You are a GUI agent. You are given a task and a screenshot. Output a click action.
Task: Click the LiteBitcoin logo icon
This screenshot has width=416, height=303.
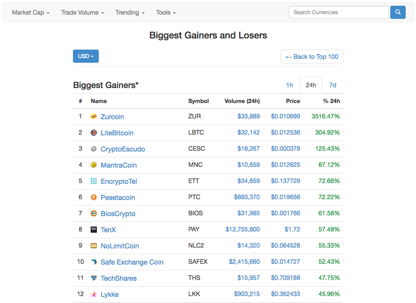pyautogui.click(x=94, y=133)
